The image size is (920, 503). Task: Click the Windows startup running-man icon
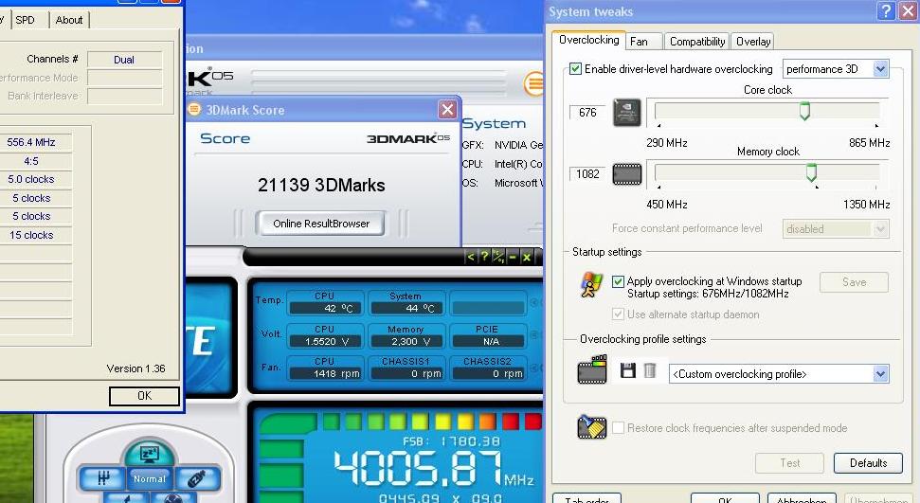click(591, 285)
